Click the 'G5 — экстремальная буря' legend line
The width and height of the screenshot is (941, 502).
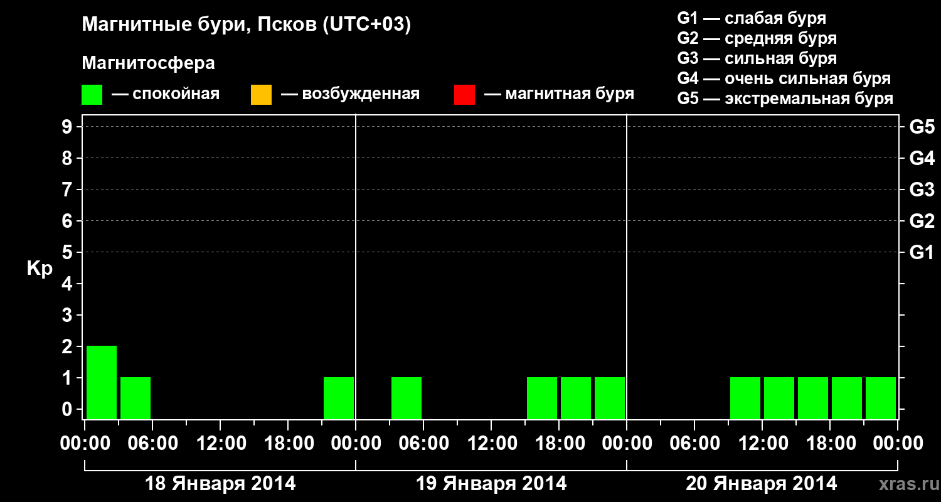pos(785,99)
